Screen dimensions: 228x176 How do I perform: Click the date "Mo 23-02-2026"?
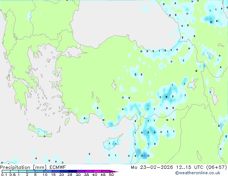click(152, 167)
